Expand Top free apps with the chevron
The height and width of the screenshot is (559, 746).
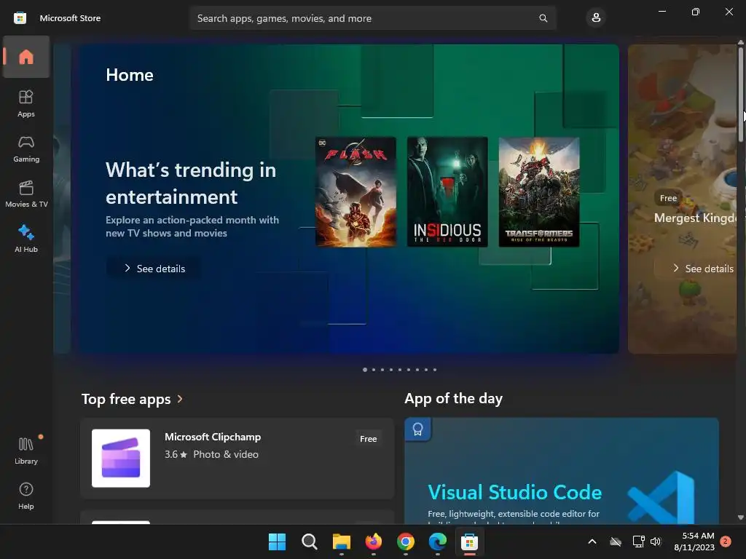click(180, 399)
